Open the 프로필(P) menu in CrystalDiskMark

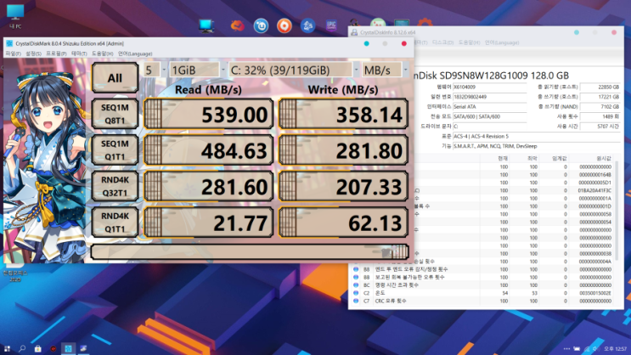pos(56,54)
